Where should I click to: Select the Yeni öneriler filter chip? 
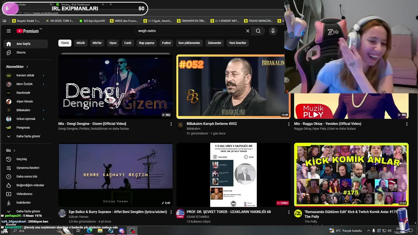pyautogui.click(x=238, y=43)
